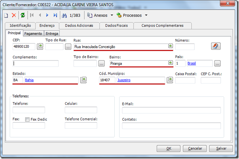This screenshot has height=159, width=239.
Task: Click the Contato input field
Action: click(171, 126)
